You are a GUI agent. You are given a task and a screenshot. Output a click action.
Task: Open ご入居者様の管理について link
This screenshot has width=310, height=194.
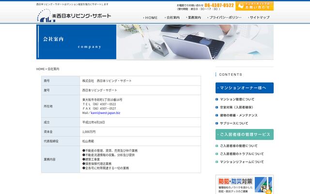(x=239, y=146)
